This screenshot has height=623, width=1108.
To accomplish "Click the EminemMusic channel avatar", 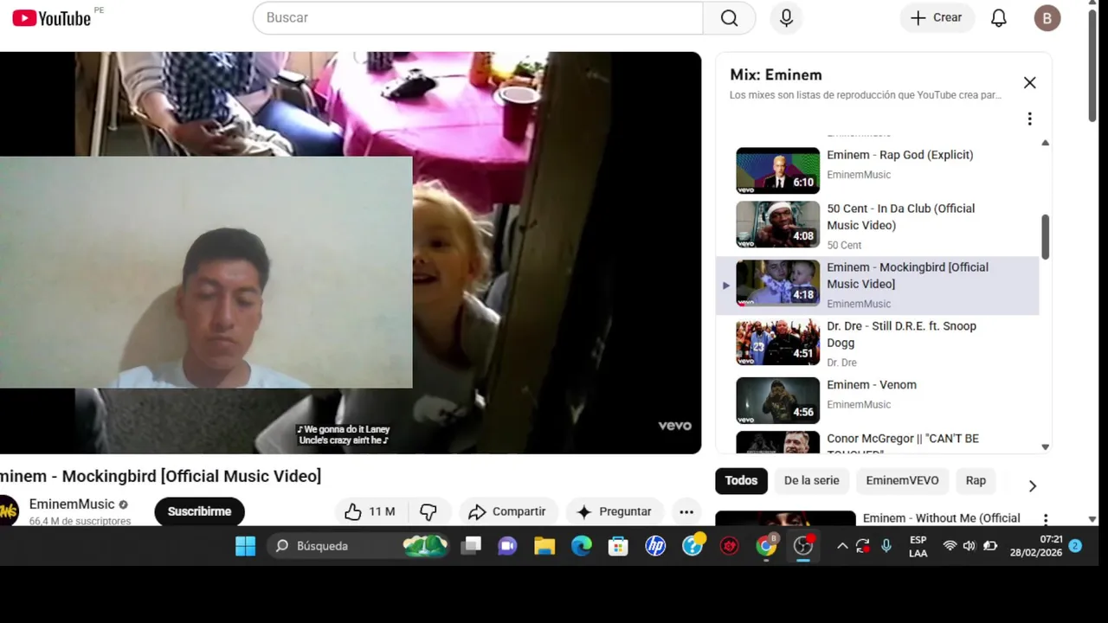I will (8, 511).
